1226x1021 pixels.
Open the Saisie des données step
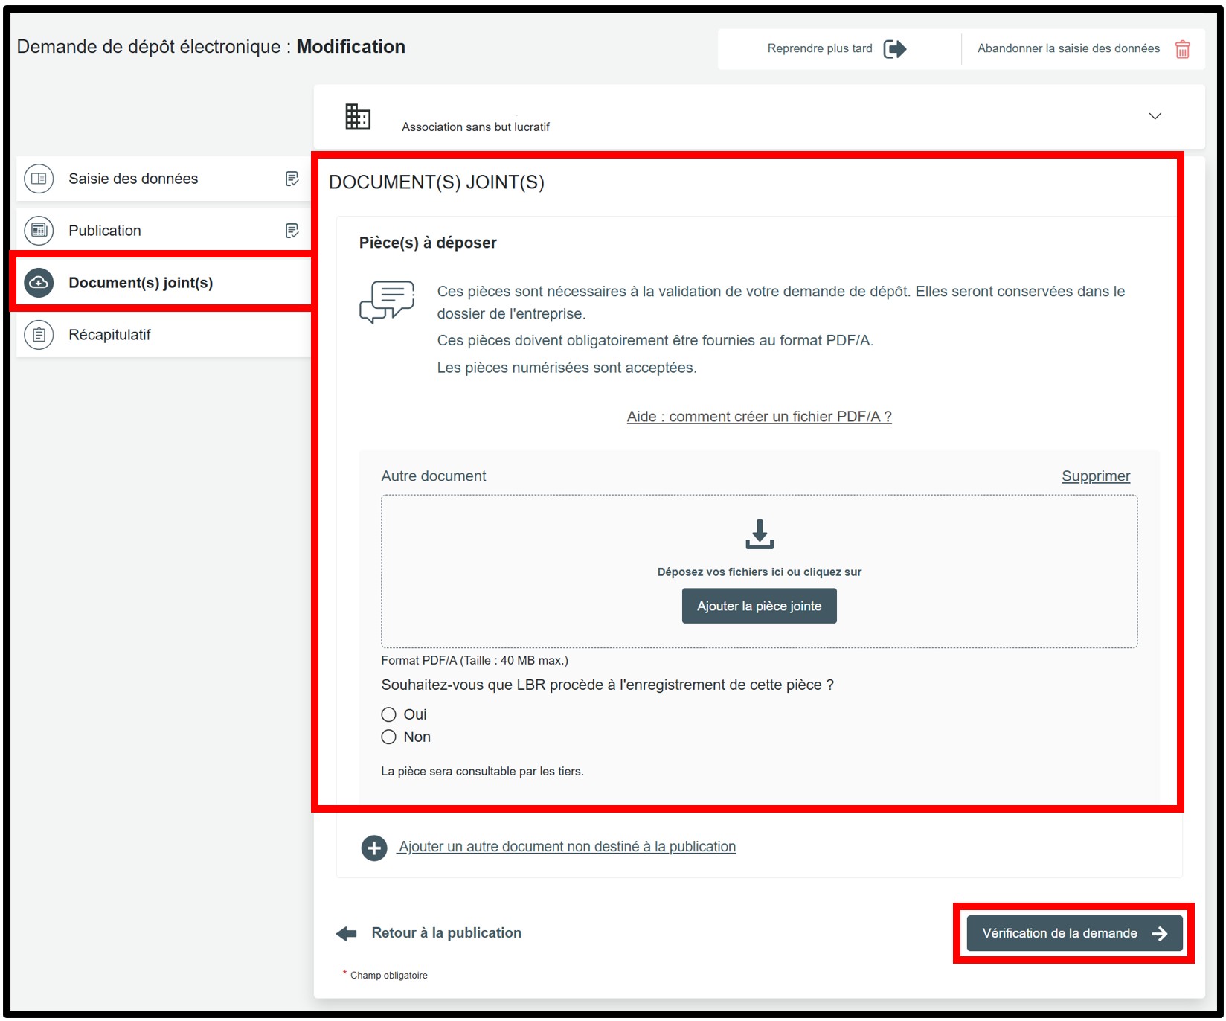pyautogui.click(x=133, y=179)
